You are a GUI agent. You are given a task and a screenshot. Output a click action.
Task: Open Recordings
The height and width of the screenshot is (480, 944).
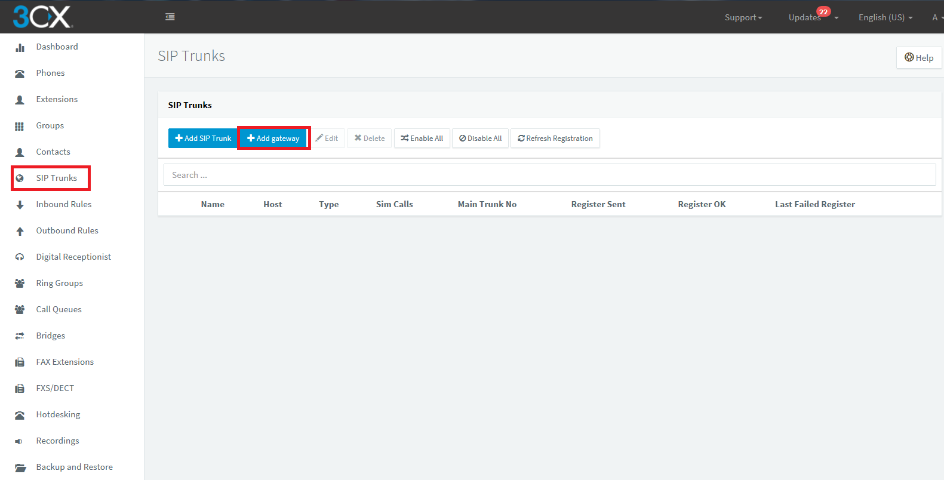[x=57, y=441]
